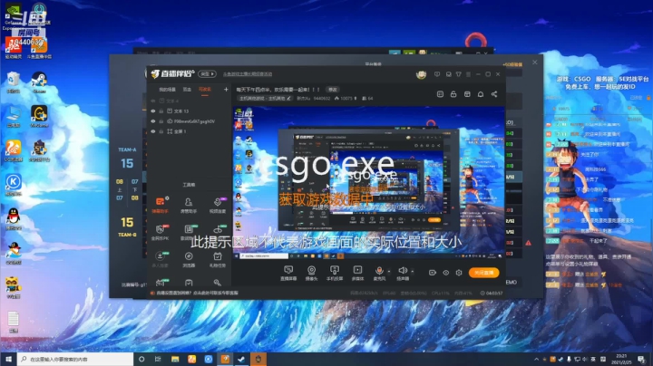Image resolution: width=653 pixels, height=366 pixels.
Task: Click the unlock icon above the preview
Action: 453,94
